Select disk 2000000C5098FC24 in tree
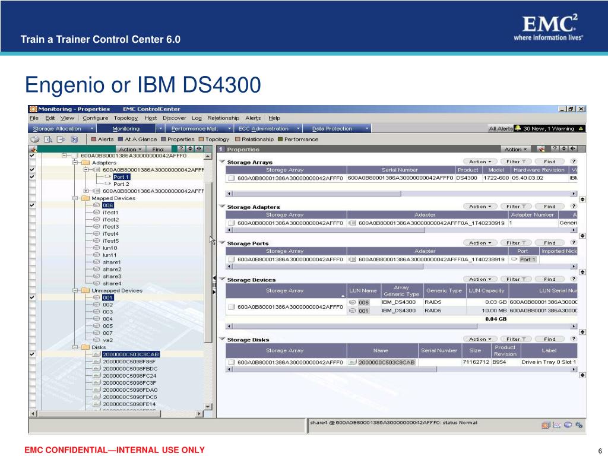The height and width of the screenshot is (456, 608). 129,375
